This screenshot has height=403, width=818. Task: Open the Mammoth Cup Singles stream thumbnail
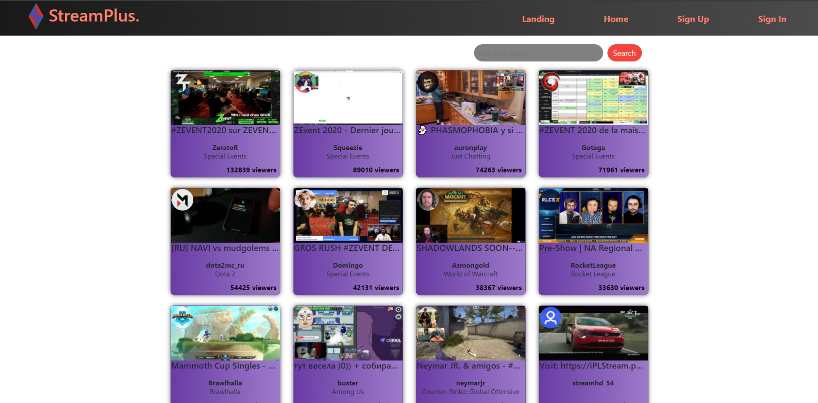[x=225, y=333]
